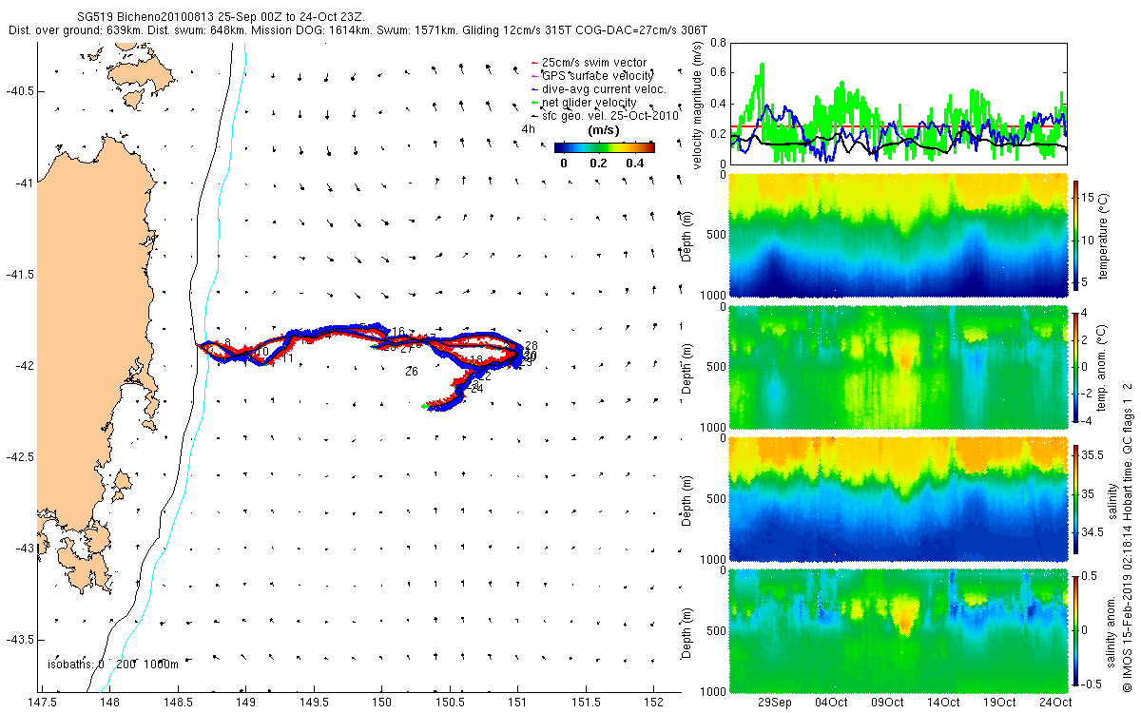Viewport: 1141px width, 713px height.
Task: Click the '-43' latitude tick label
Action: click(x=23, y=549)
